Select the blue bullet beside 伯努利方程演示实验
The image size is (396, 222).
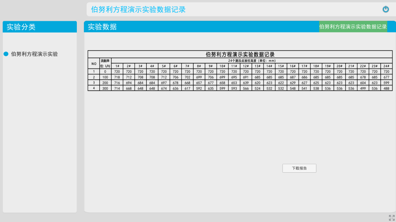coord(6,54)
